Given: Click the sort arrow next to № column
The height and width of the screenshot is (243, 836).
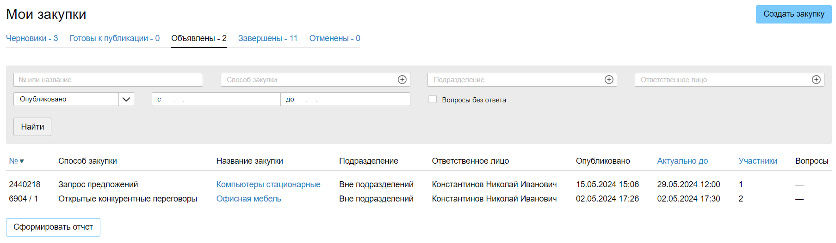Looking at the screenshot, I should click(22, 161).
